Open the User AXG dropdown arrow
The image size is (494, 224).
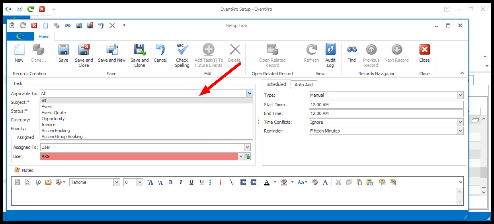(241, 156)
